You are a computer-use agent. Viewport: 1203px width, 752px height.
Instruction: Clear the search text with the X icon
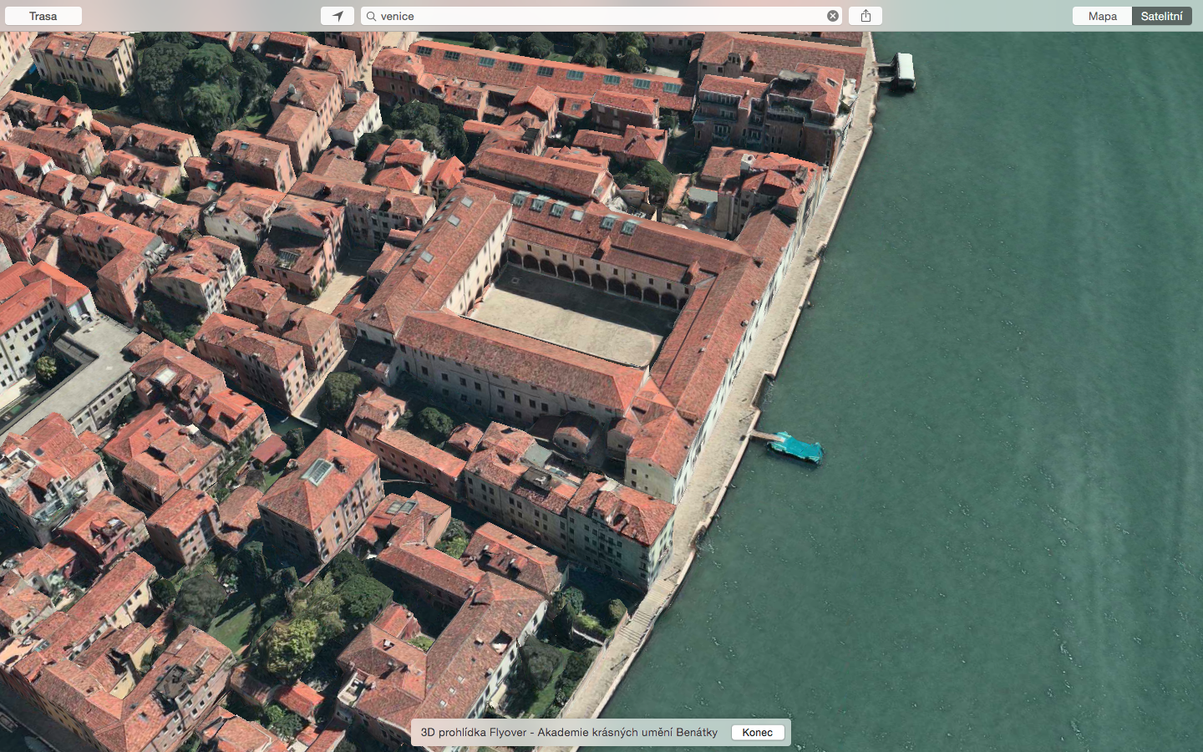tap(833, 16)
